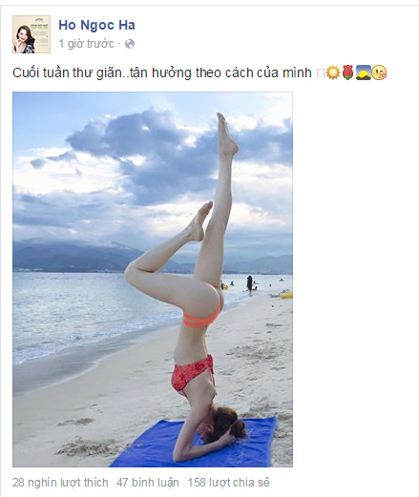Click the people standing on distant shore
The width and height of the screenshot is (419, 497).
click(x=250, y=284)
